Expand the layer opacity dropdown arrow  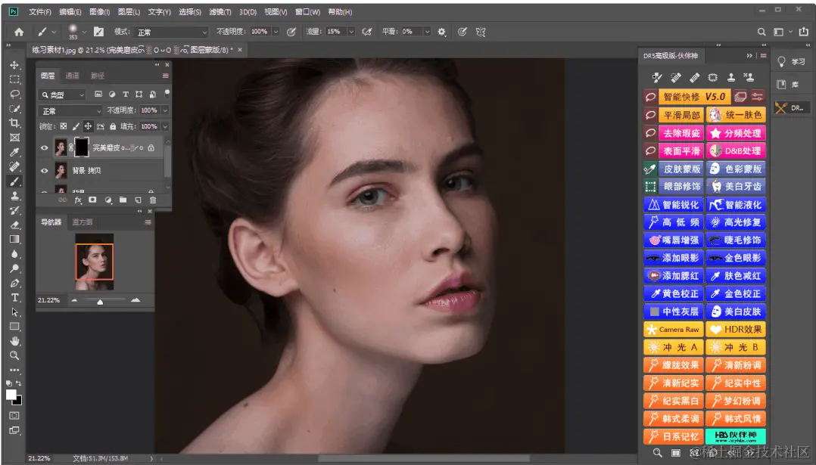pyautogui.click(x=164, y=110)
